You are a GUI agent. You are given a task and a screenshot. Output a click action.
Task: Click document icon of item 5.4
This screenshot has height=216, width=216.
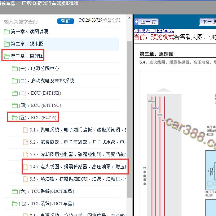26,167
